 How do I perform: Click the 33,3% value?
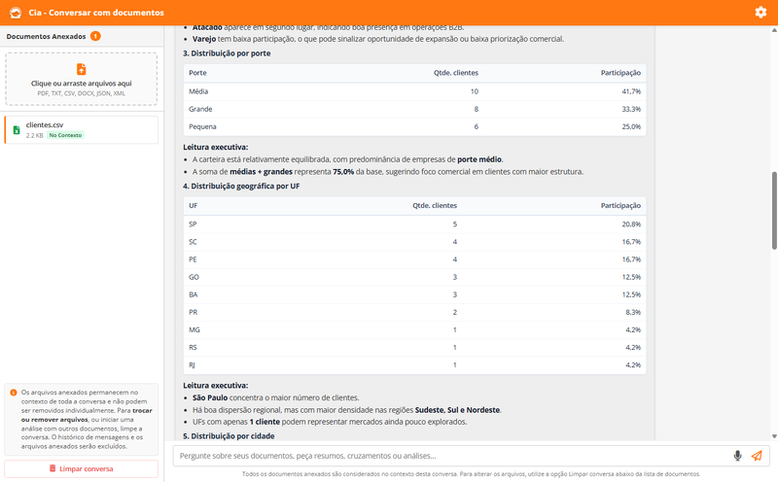pyautogui.click(x=631, y=109)
